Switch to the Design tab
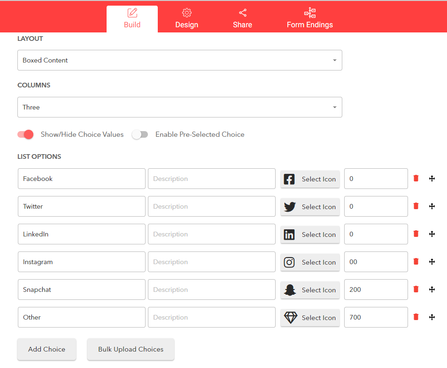The width and height of the screenshot is (447, 368). pos(187,19)
